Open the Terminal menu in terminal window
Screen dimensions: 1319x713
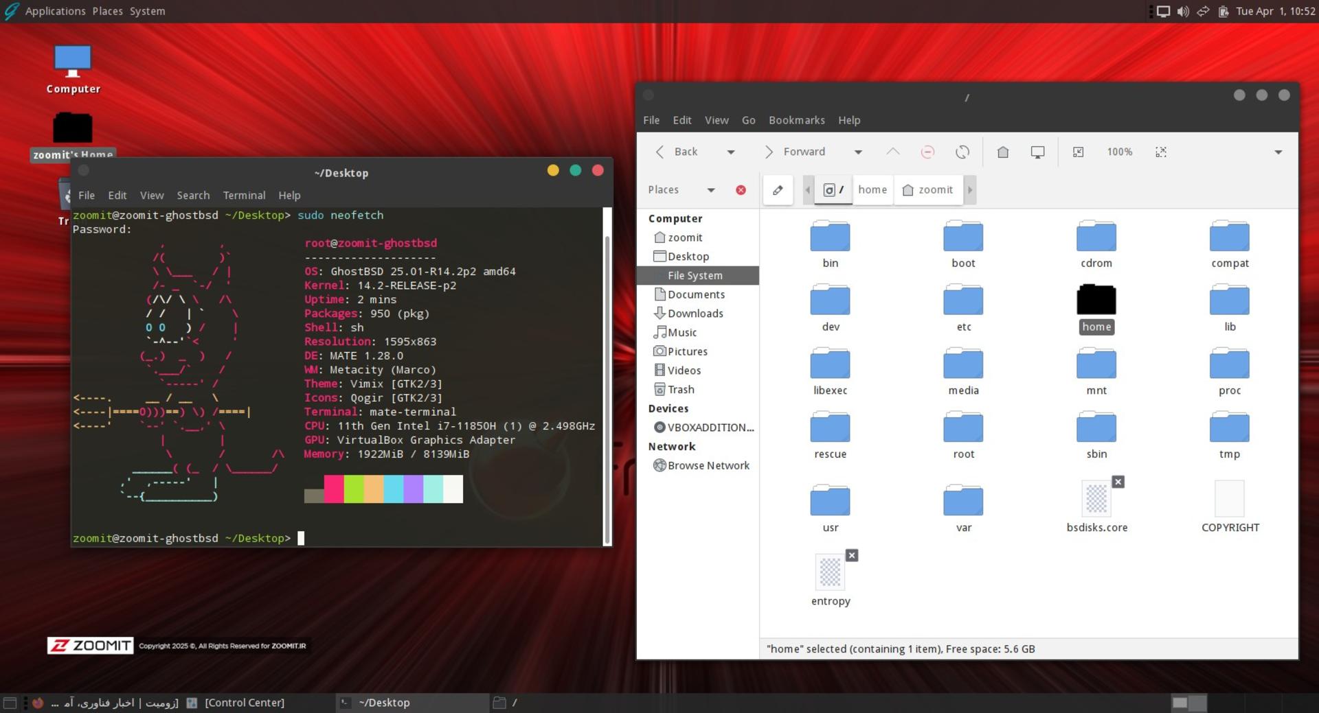click(244, 196)
